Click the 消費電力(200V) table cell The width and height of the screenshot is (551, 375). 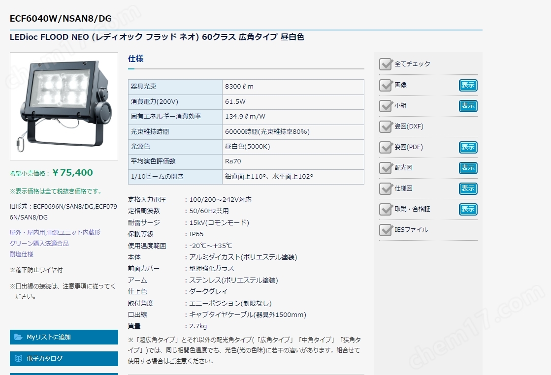(x=175, y=102)
